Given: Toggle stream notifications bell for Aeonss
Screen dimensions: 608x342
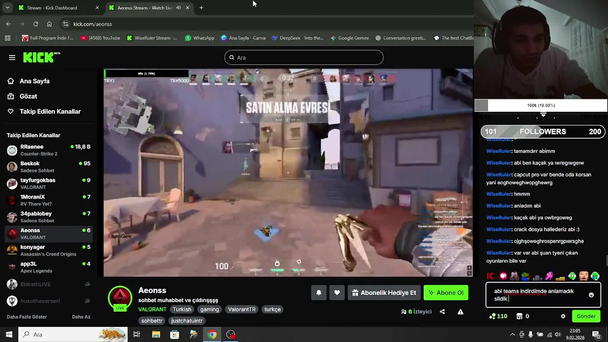Looking at the screenshot, I should [319, 293].
